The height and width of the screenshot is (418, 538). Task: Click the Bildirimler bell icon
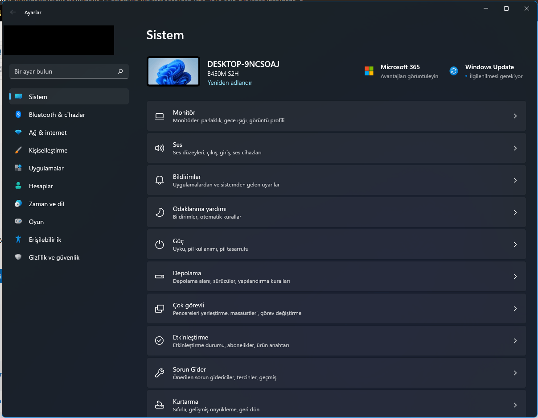160,180
